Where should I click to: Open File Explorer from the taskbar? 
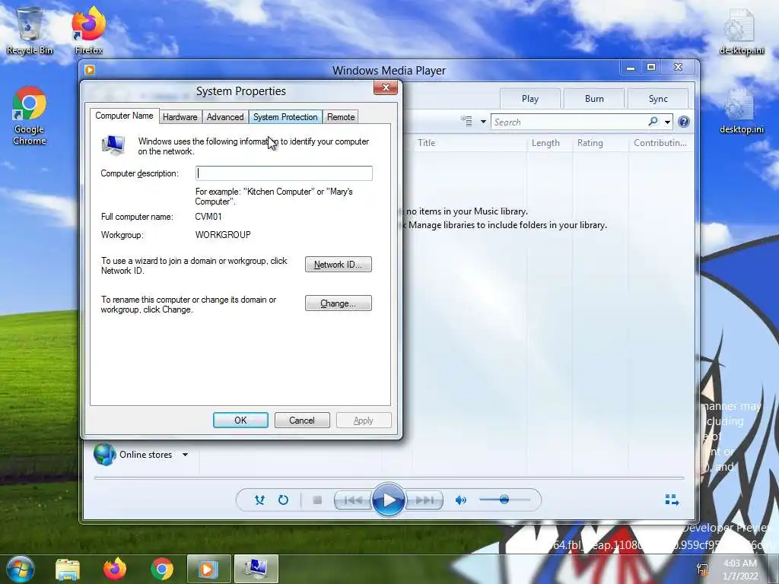tap(68, 569)
